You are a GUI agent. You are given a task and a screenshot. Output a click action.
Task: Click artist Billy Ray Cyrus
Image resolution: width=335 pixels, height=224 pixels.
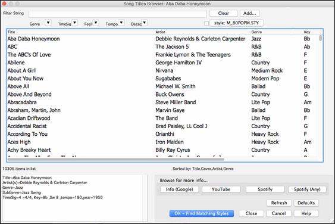pos(173,150)
